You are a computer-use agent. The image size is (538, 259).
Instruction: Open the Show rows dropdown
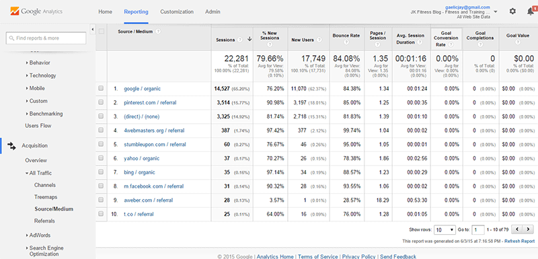[445, 229]
